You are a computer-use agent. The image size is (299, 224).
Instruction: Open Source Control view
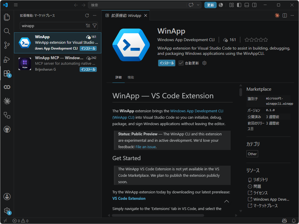tap(7, 45)
